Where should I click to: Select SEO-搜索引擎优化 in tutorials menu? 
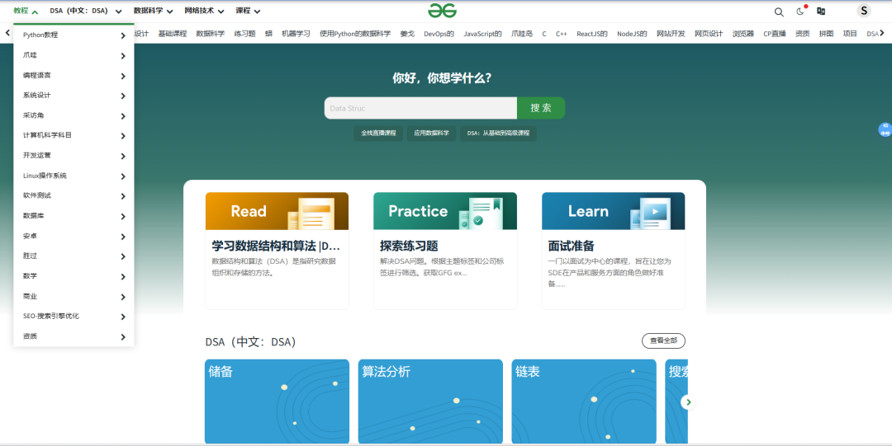click(74, 316)
